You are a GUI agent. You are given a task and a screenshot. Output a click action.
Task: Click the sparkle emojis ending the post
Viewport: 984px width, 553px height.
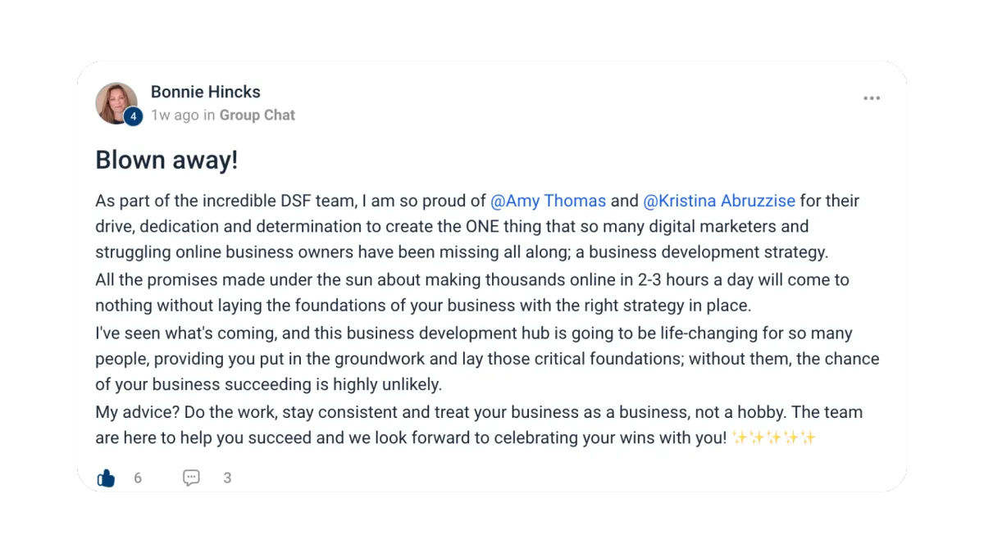(x=774, y=437)
